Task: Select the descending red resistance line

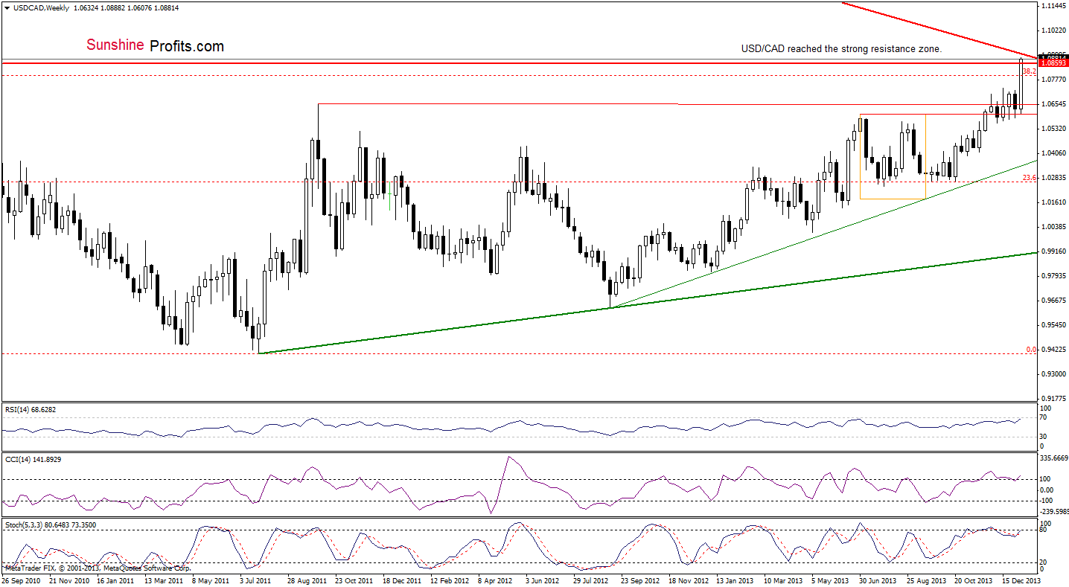Action: [939, 30]
